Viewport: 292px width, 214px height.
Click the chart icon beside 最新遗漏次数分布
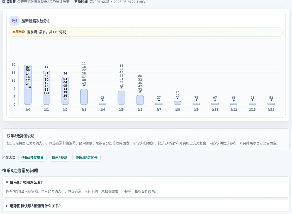click(x=14, y=21)
